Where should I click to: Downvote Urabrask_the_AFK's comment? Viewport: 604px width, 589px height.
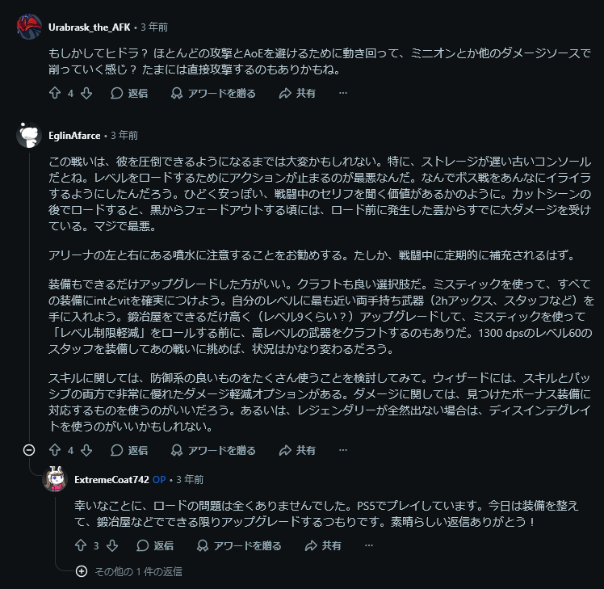[86, 93]
